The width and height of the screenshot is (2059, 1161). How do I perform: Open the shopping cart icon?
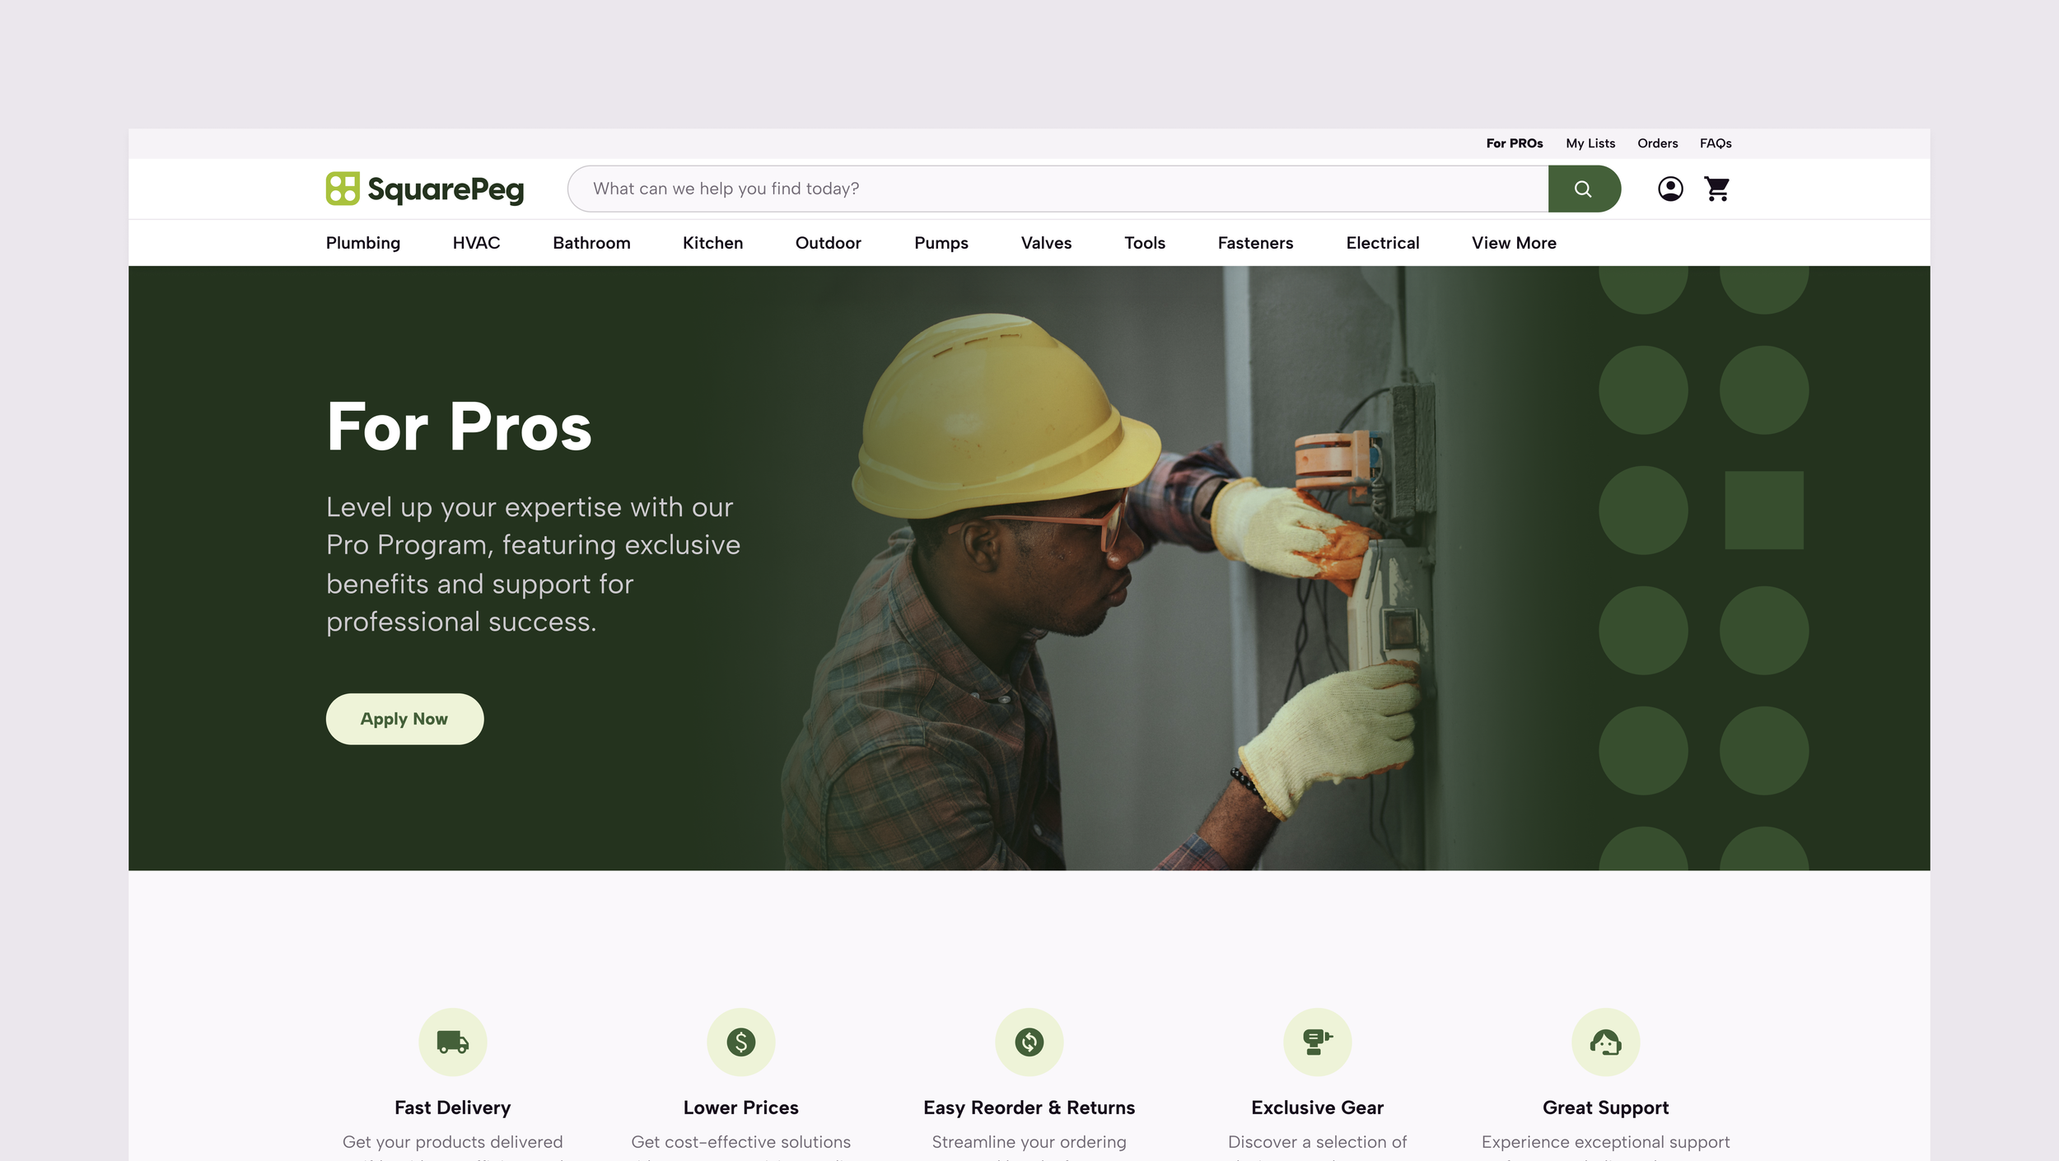pyautogui.click(x=1717, y=189)
